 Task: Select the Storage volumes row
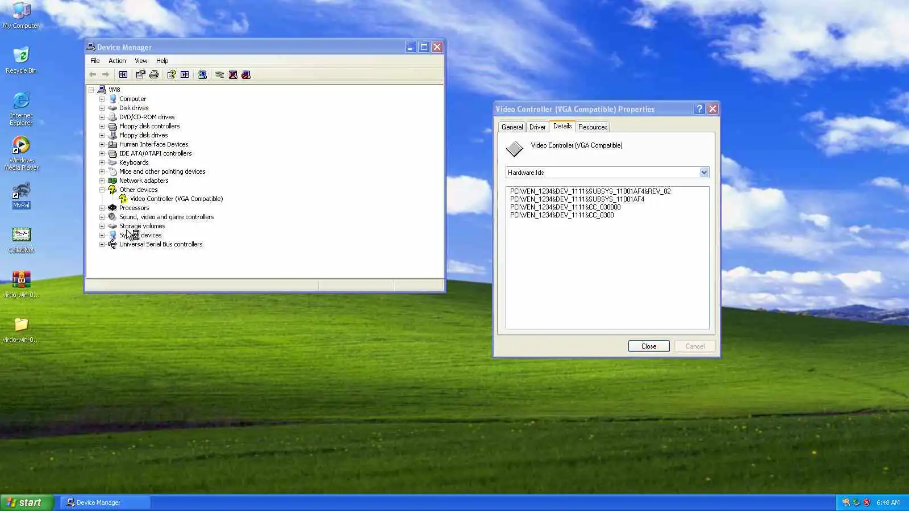pos(142,226)
